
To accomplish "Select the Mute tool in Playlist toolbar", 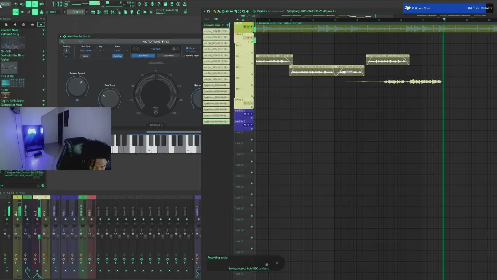I will coord(227,11).
